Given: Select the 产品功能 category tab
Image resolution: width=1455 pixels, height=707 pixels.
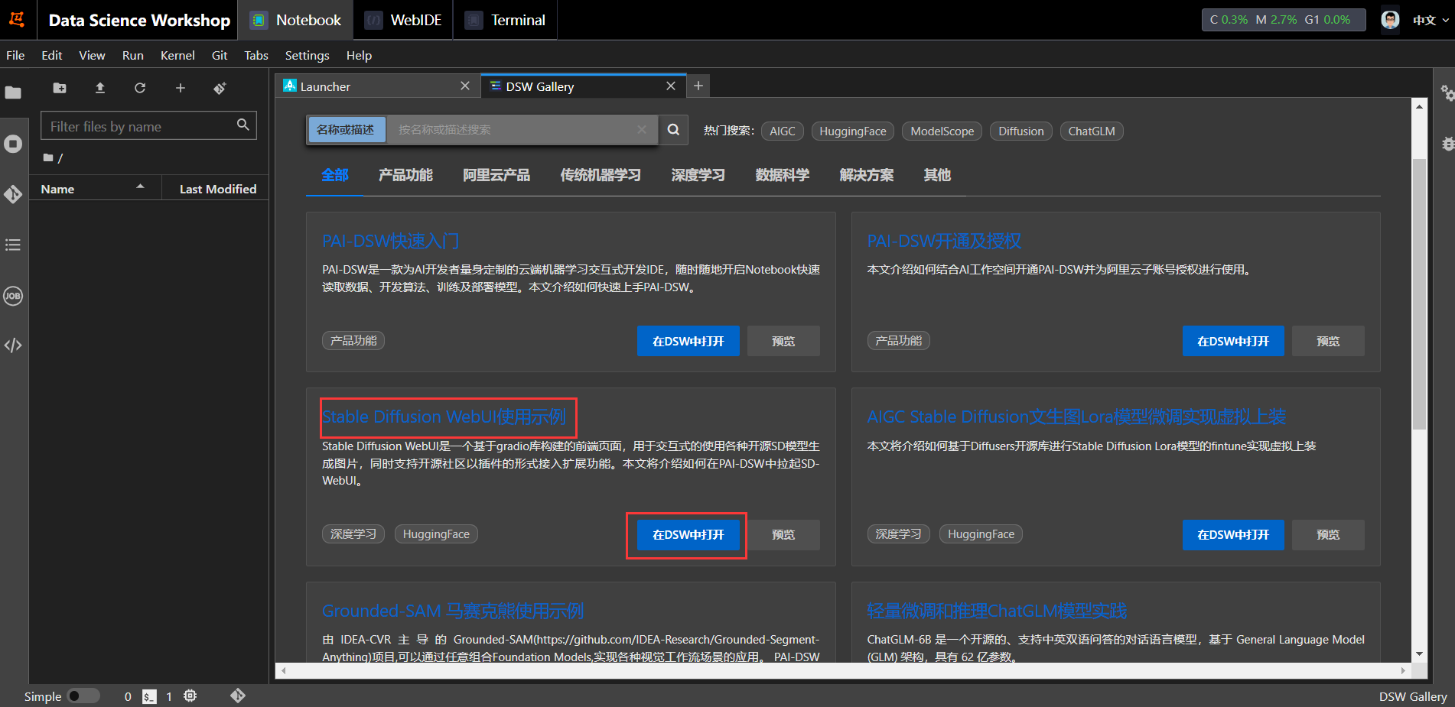Looking at the screenshot, I should [405, 176].
